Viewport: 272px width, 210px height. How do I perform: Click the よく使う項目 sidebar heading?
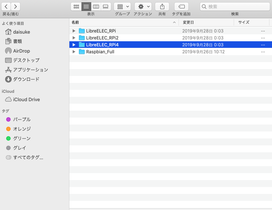point(13,23)
